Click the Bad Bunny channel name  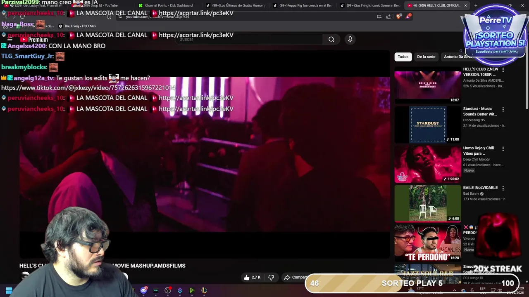tap(471, 193)
